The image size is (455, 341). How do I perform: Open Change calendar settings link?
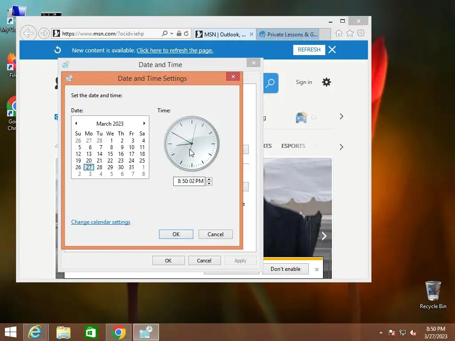click(x=101, y=222)
